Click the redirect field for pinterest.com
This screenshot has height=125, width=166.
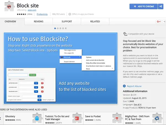click(x=26, y=83)
